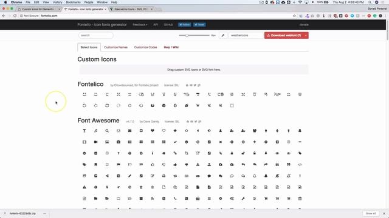Select the home icon
389x218 pixels.
pyautogui.click(x=164, y=153)
